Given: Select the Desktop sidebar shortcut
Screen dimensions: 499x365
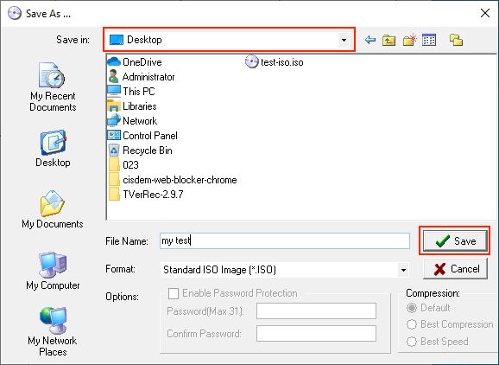Looking at the screenshot, I should tap(53, 148).
